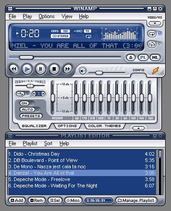
Task: Click the spectrum visualizer display
Action: pos(120,34)
